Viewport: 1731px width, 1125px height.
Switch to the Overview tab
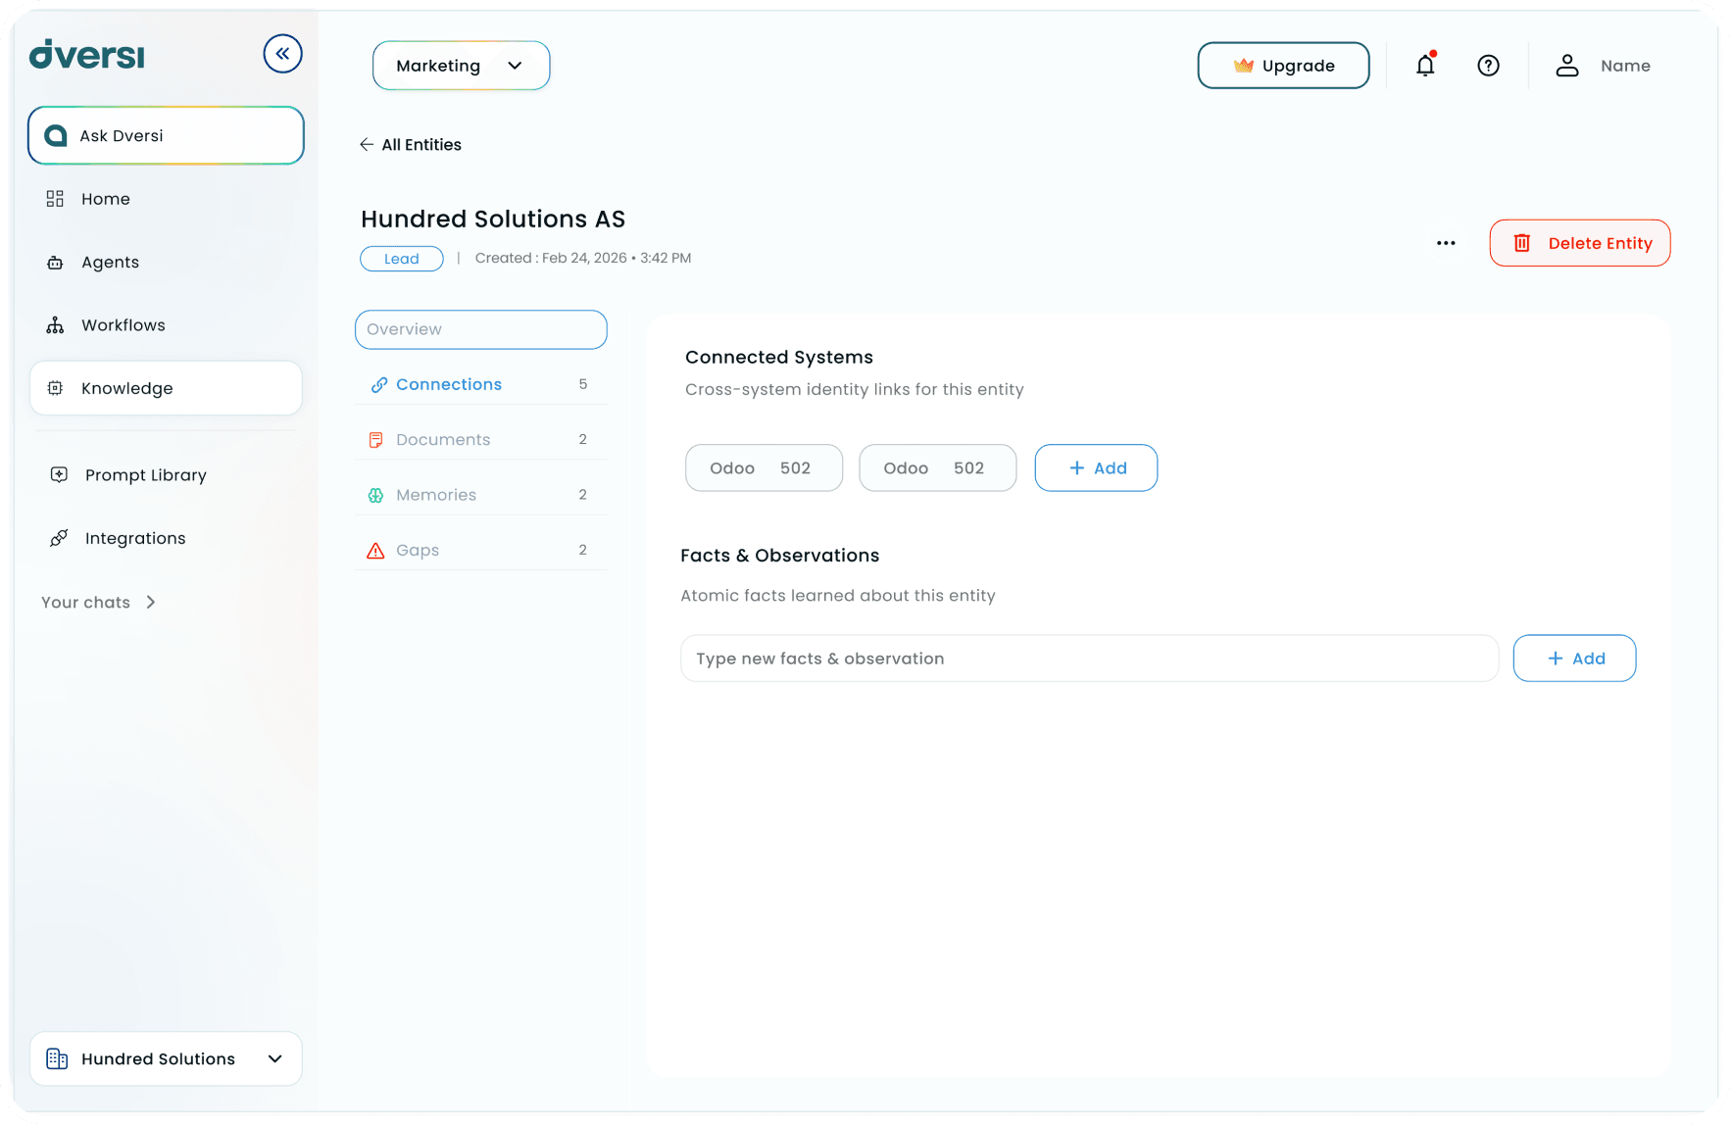click(481, 329)
